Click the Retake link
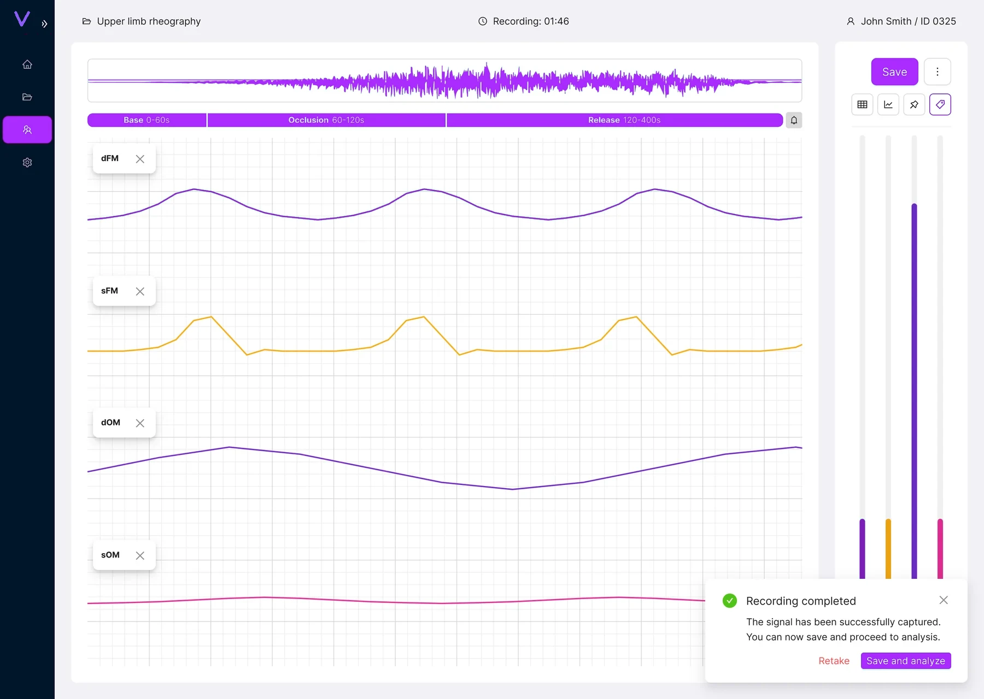Screen dimensions: 984x699 (834, 661)
